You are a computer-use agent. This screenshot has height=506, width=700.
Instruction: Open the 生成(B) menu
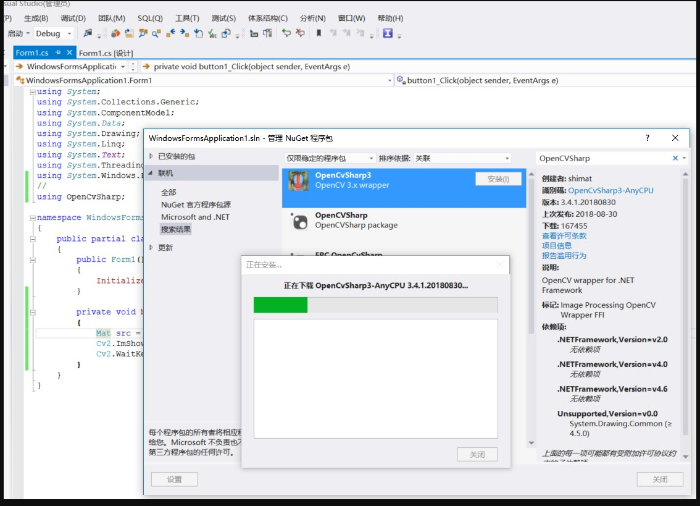pos(36,19)
